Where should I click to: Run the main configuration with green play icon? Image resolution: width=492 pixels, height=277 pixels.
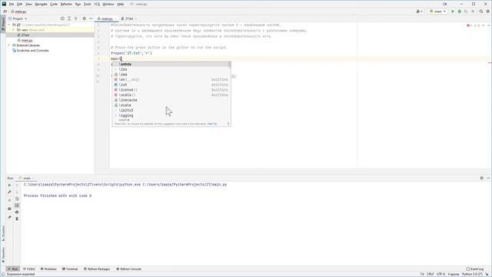point(453,12)
